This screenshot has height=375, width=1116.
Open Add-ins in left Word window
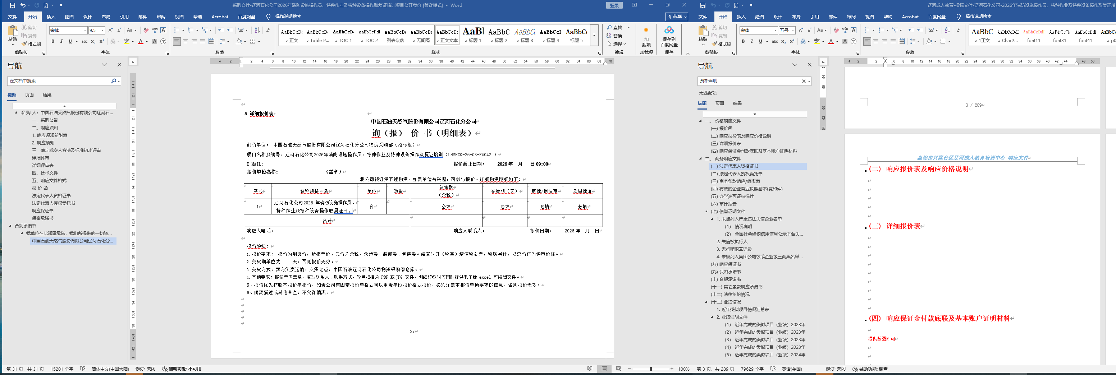coord(646,36)
